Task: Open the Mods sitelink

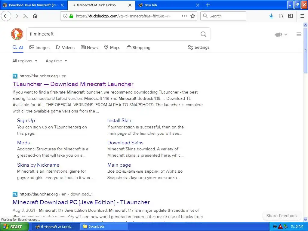Action: point(23,143)
